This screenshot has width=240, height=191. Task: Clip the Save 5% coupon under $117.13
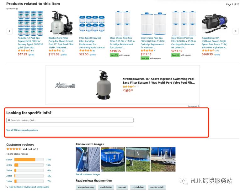click(x=145, y=58)
